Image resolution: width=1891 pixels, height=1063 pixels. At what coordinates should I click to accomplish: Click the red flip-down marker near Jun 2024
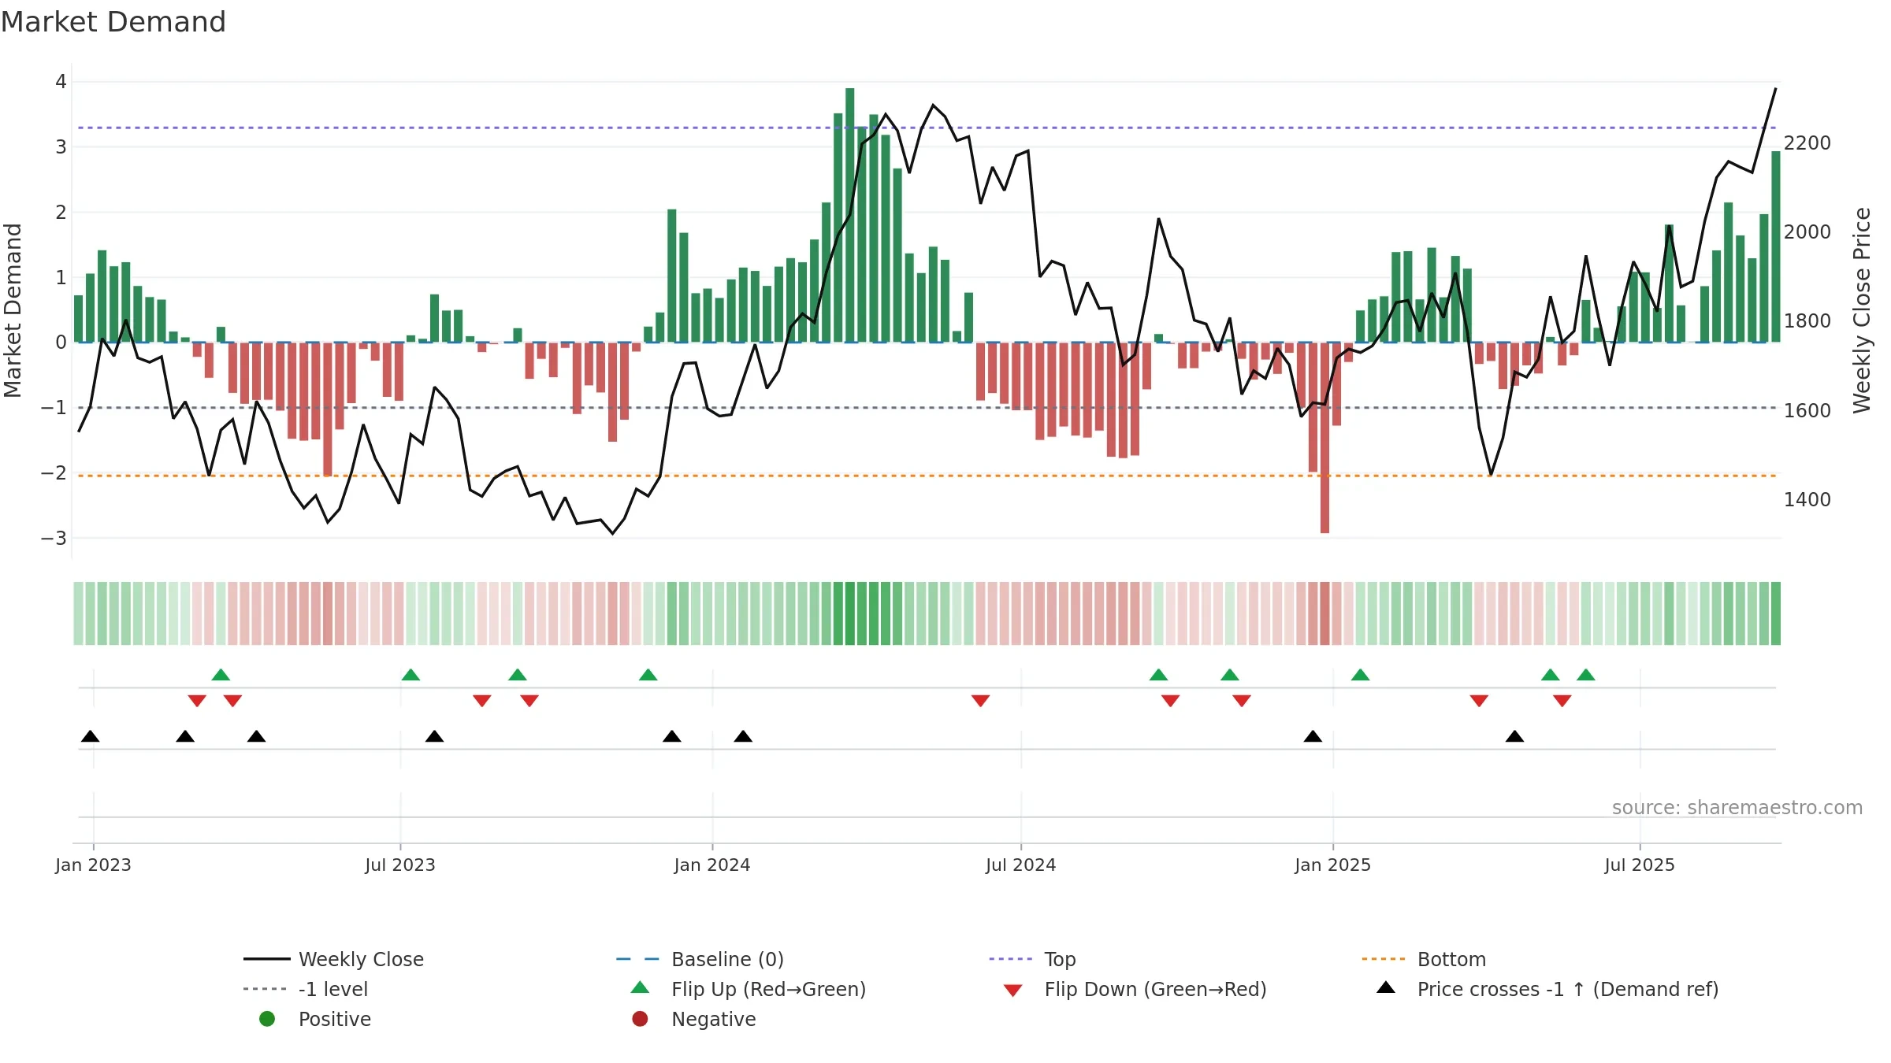(980, 701)
